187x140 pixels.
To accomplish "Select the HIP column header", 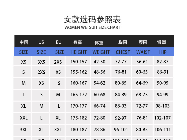I will pyautogui.click(x=163, y=52).
